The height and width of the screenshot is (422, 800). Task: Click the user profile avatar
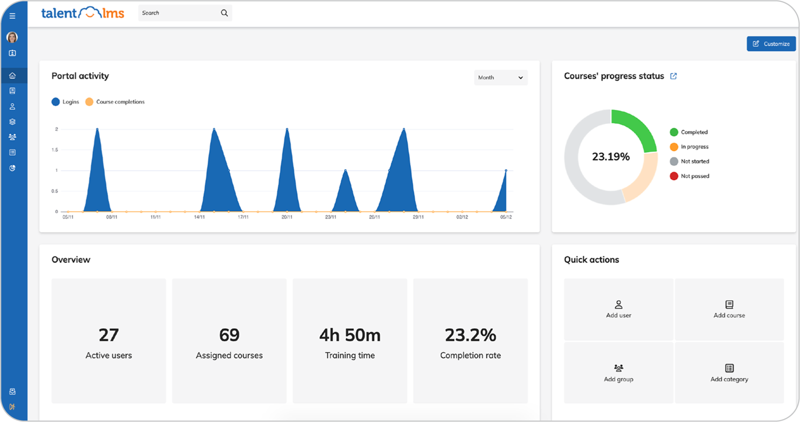coord(12,37)
